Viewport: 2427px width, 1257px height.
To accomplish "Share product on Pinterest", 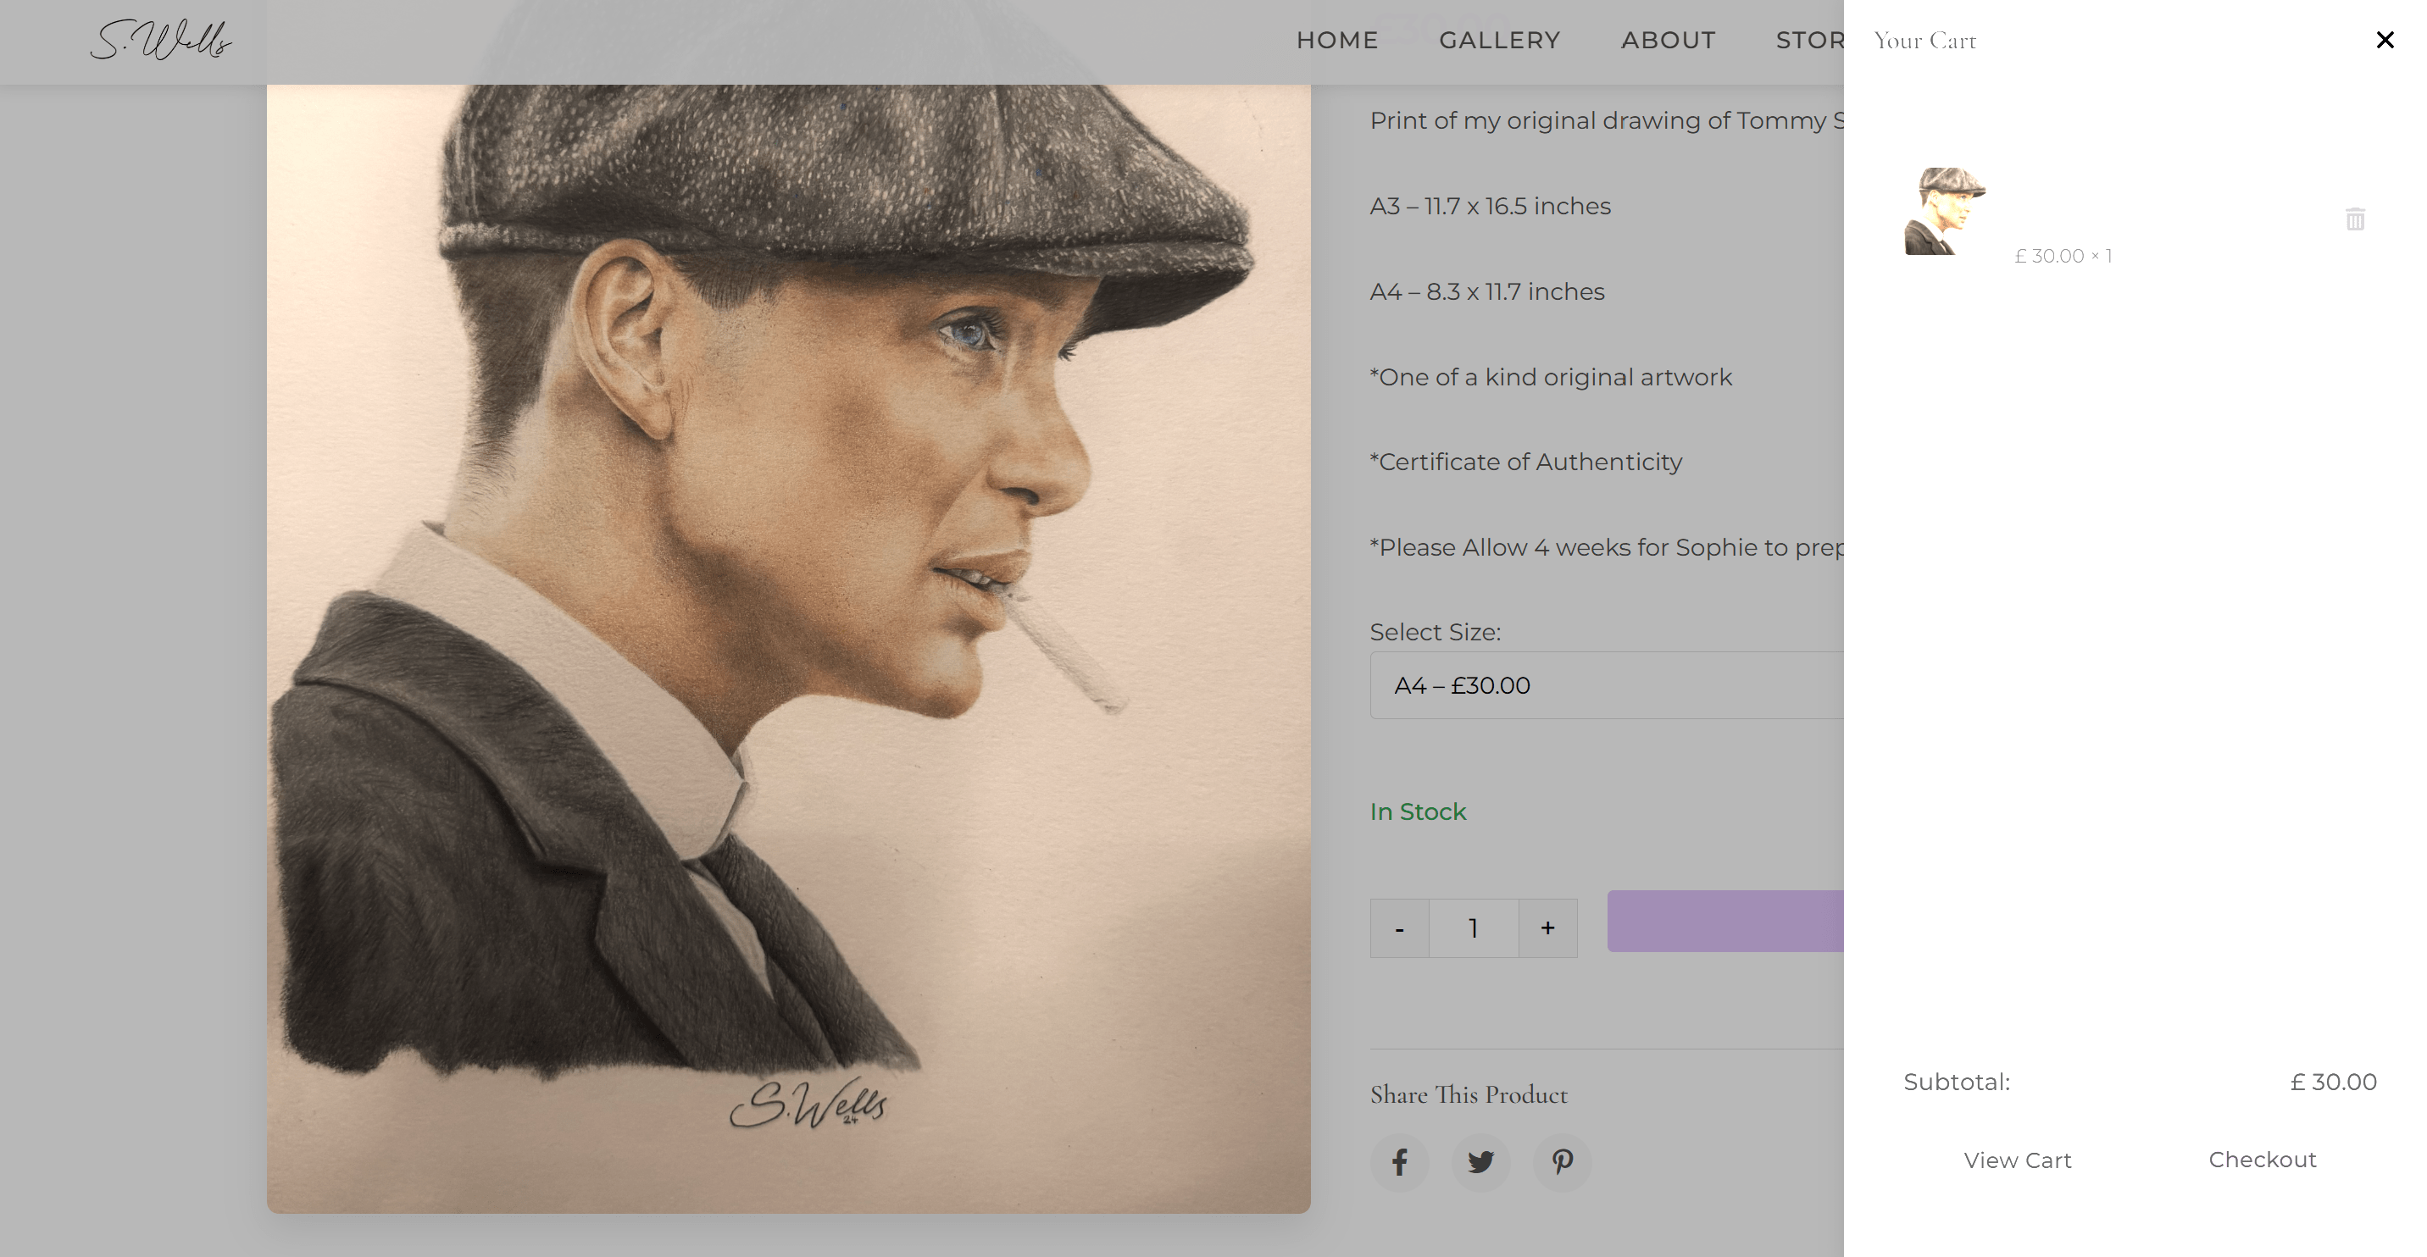I will coord(1562,1162).
